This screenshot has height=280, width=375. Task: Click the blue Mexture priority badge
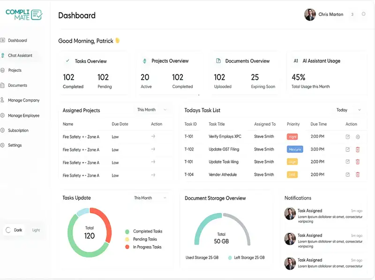(295, 149)
